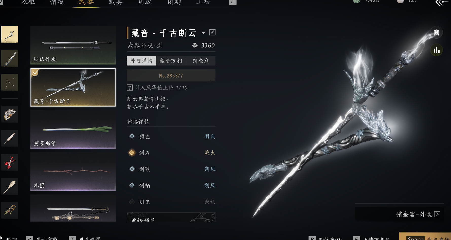Select the sword weapon category icon
The image size is (451, 240).
[10, 34]
